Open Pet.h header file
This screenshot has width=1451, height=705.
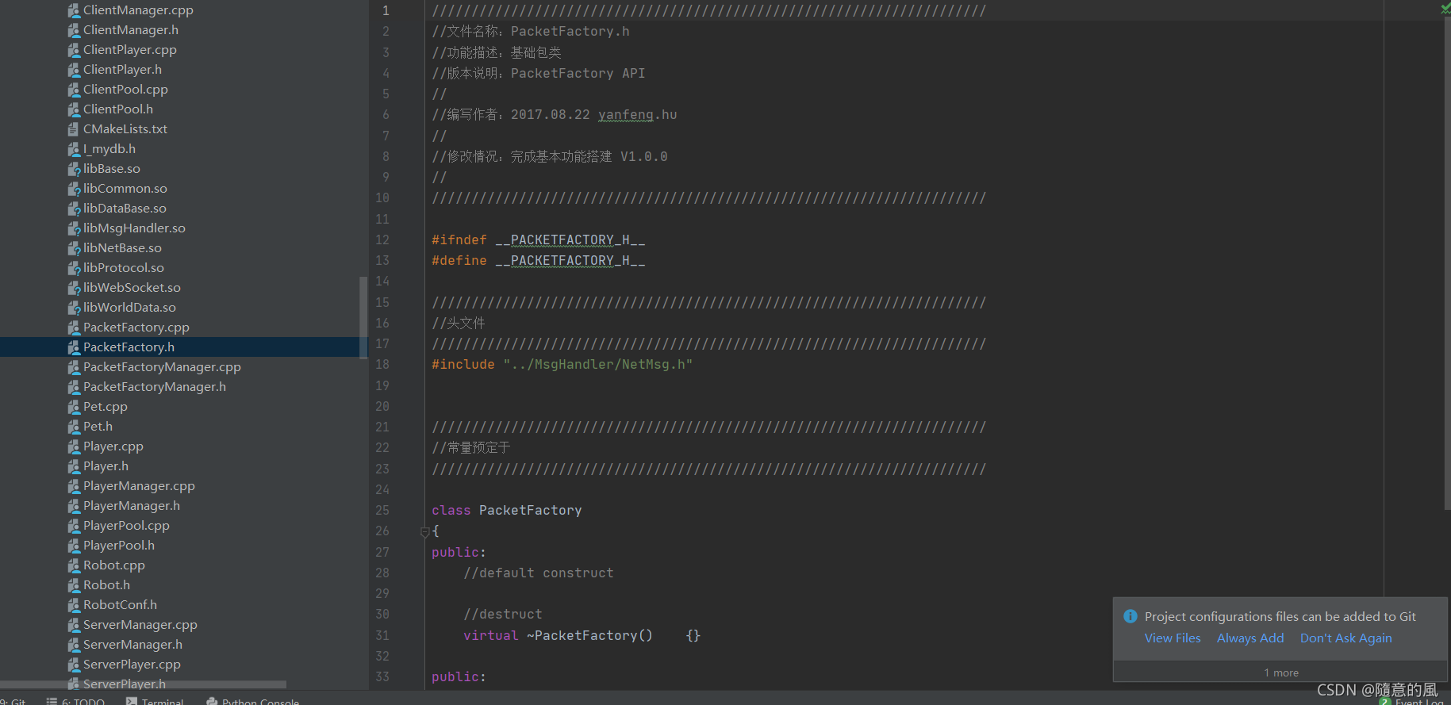click(98, 427)
